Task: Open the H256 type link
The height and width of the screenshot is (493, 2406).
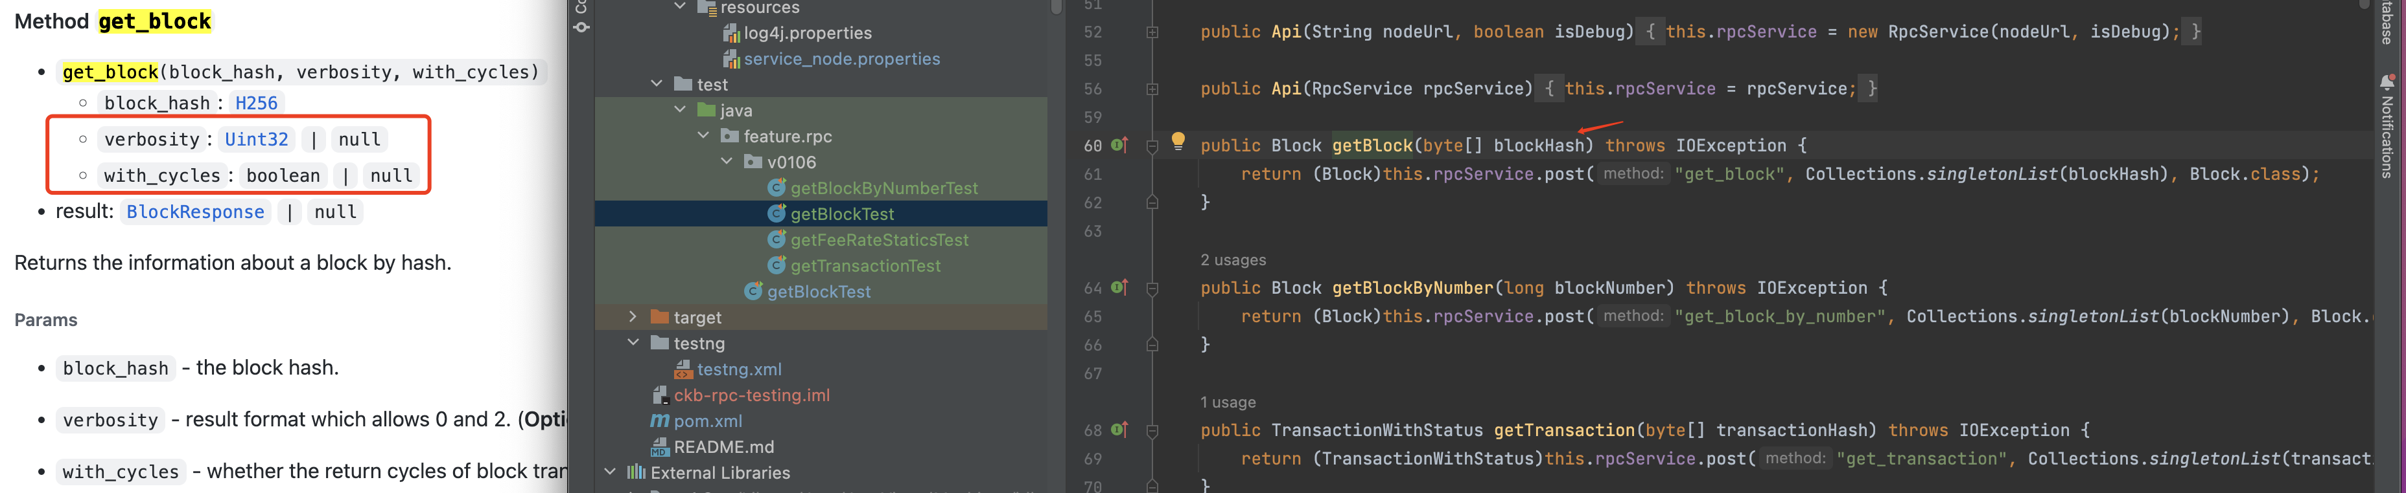Action: pyautogui.click(x=256, y=104)
